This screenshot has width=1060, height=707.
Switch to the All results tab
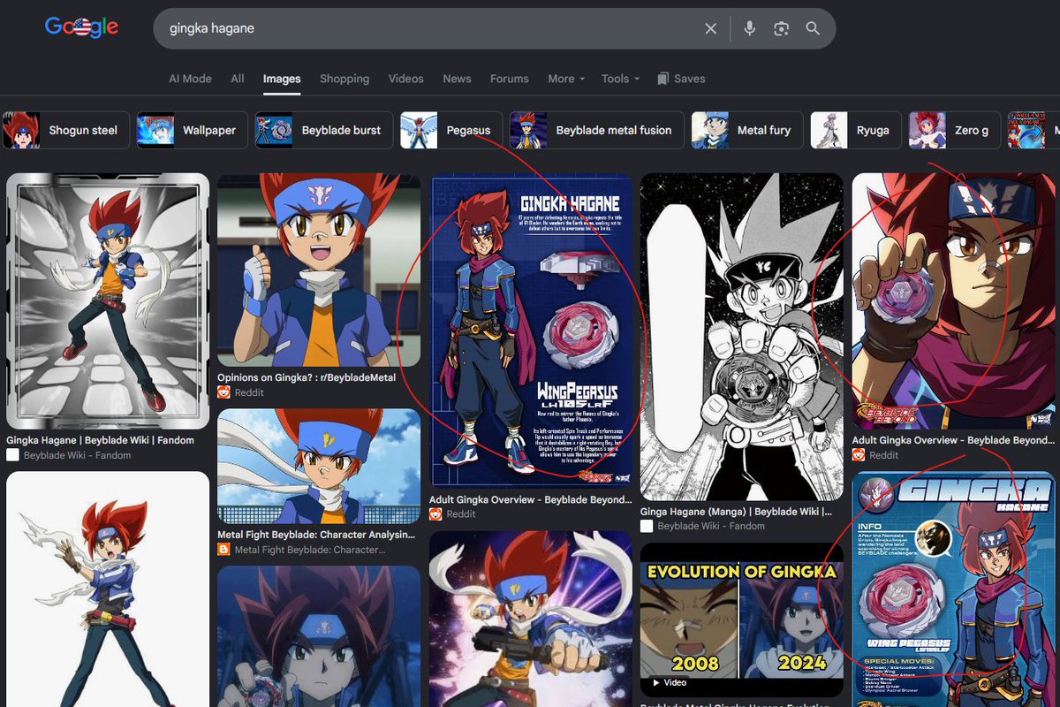click(238, 79)
